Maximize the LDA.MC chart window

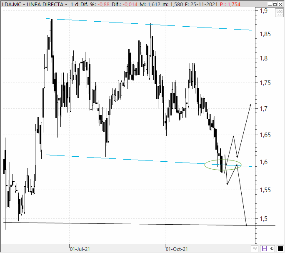275,4
